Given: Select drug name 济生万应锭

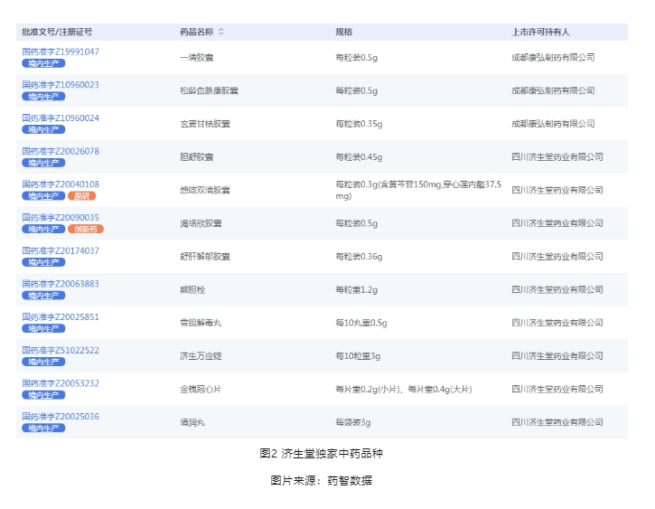Looking at the screenshot, I should [x=201, y=356].
